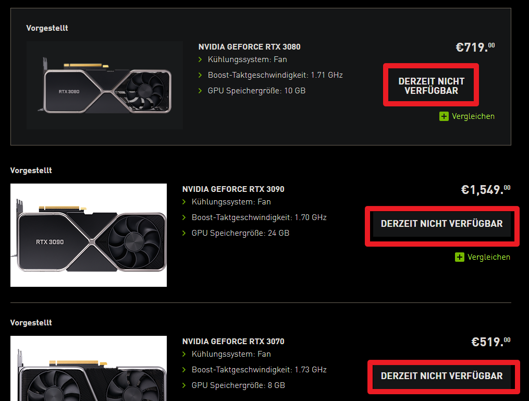Screen dimensions: 529x401
Task: Open the RTX 3090 graphics card image
Action: 89,235
